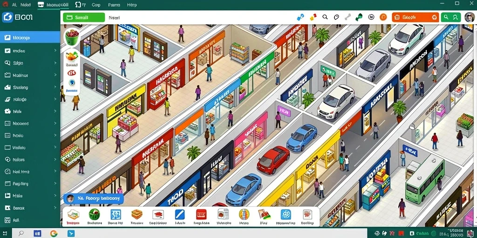Image resolution: width=477 pixels, height=238 pixels.
Task: Click the red storefront icon in bottom bar
Action: 201,214
